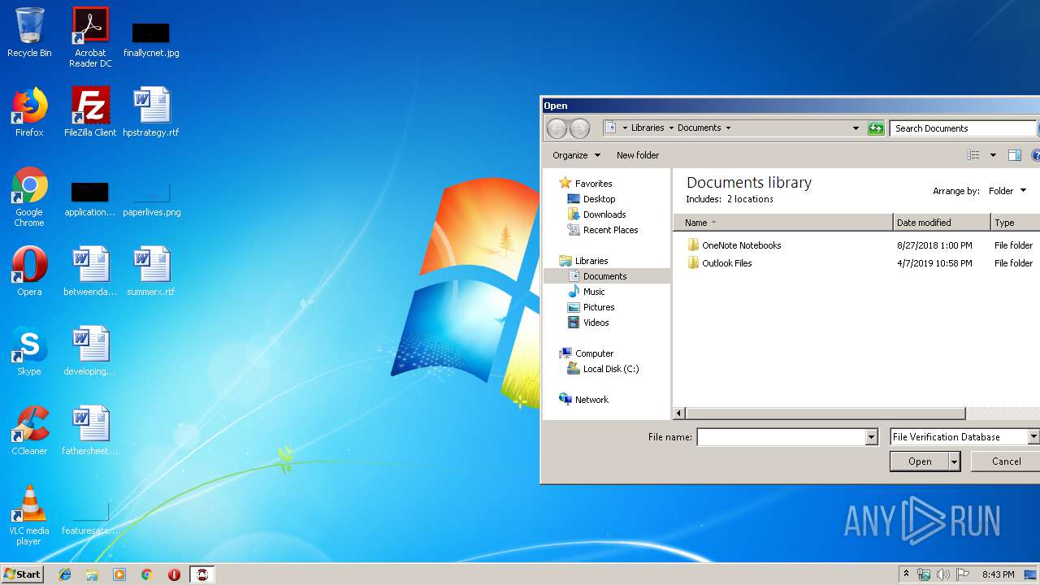Open Arrange by Folder dropdown
The image size is (1040, 585).
pyautogui.click(x=1007, y=191)
